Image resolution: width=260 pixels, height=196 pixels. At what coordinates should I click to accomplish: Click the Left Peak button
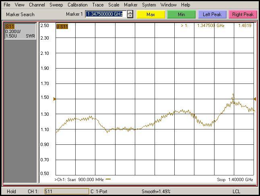pyautogui.click(x=212, y=15)
